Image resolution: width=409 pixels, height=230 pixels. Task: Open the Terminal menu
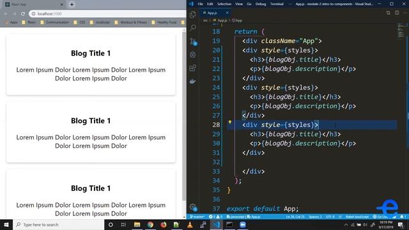(277, 4)
